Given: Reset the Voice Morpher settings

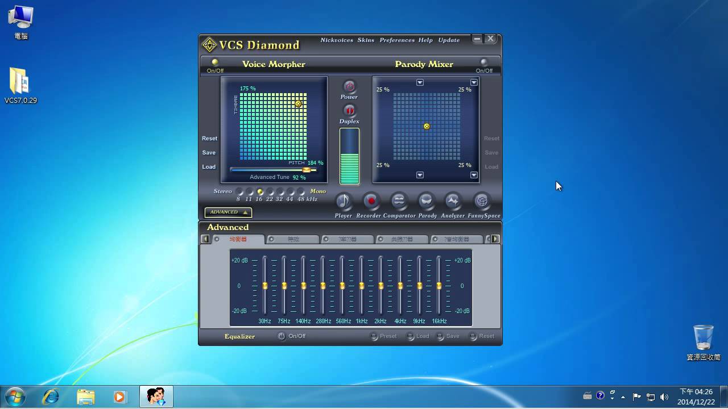Looking at the screenshot, I should tap(209, 139).
